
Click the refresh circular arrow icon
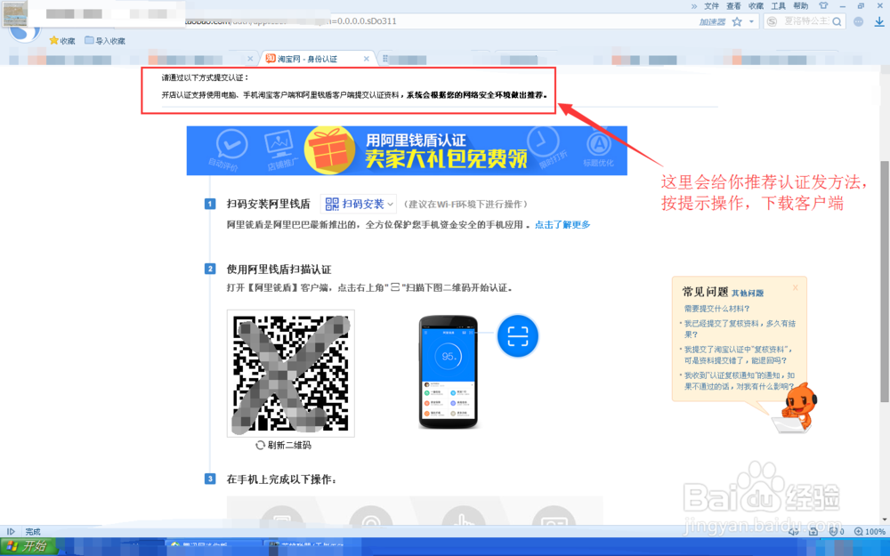coord(260,446)
